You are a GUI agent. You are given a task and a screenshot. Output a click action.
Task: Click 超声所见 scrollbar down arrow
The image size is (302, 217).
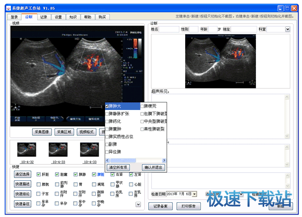click(x=287, y=136)
